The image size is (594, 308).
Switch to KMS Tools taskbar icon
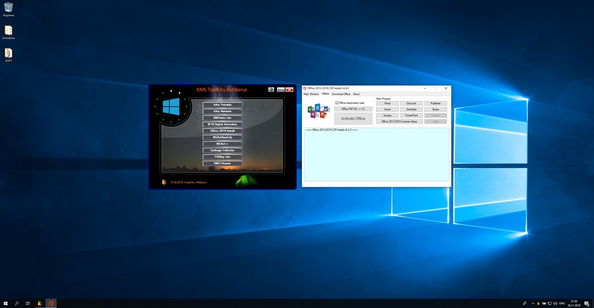point(39,303)
